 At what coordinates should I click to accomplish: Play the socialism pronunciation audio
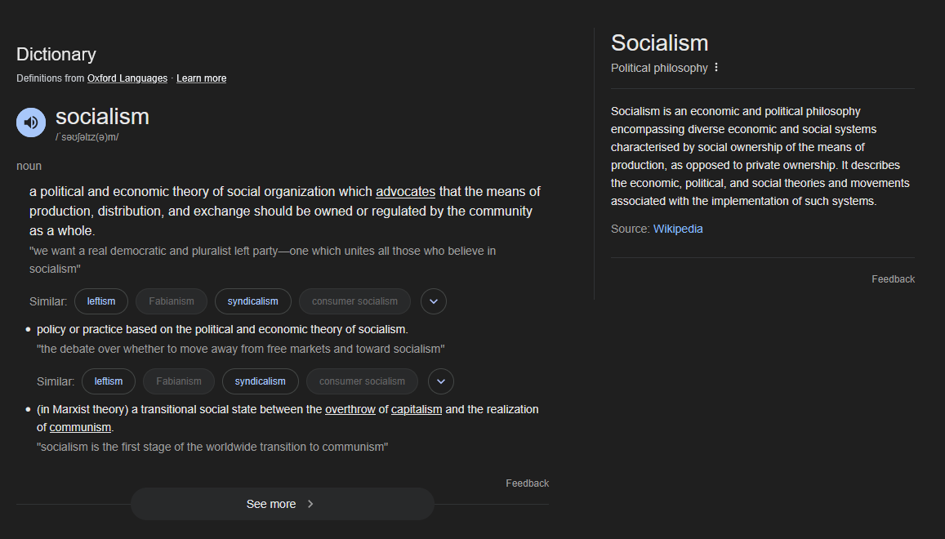[31, 122]
